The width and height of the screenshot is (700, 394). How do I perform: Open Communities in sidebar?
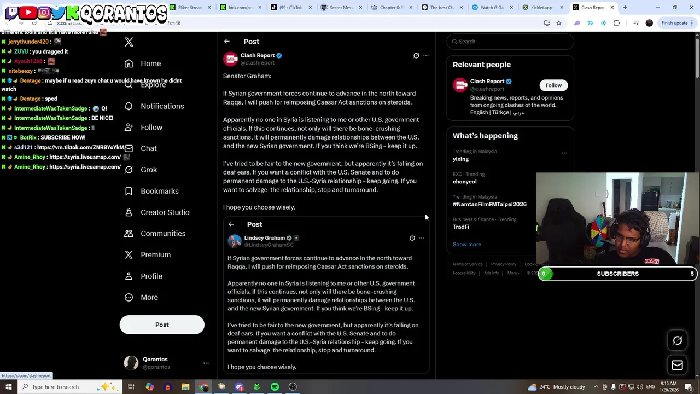point(155,234)
